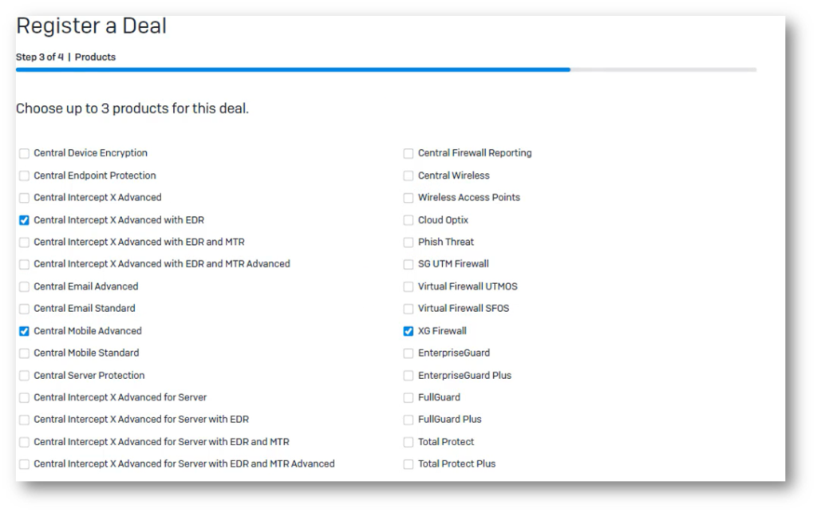This screenshot has height=513, width=817.
Task: Uncheck Central Mobile Advanced
Action: point(24,331)
